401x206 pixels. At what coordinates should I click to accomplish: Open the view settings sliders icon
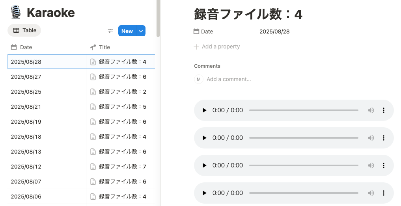pos(110,31)
